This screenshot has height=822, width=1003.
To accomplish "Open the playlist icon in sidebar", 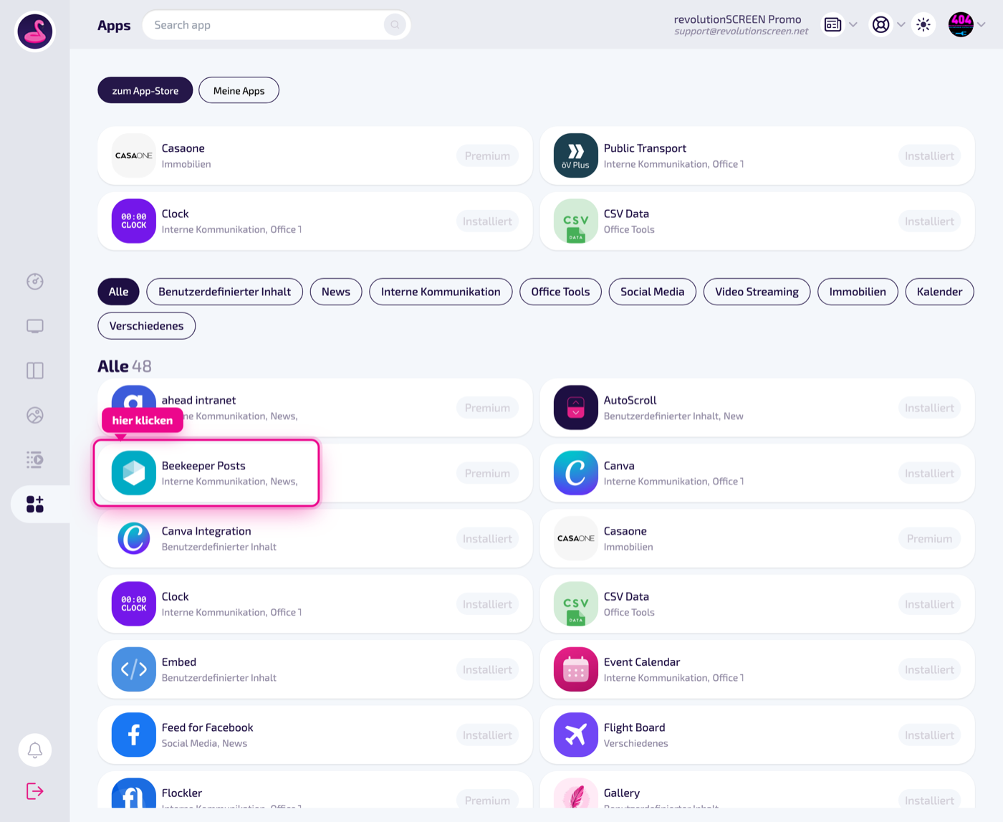I will point(34,459).
